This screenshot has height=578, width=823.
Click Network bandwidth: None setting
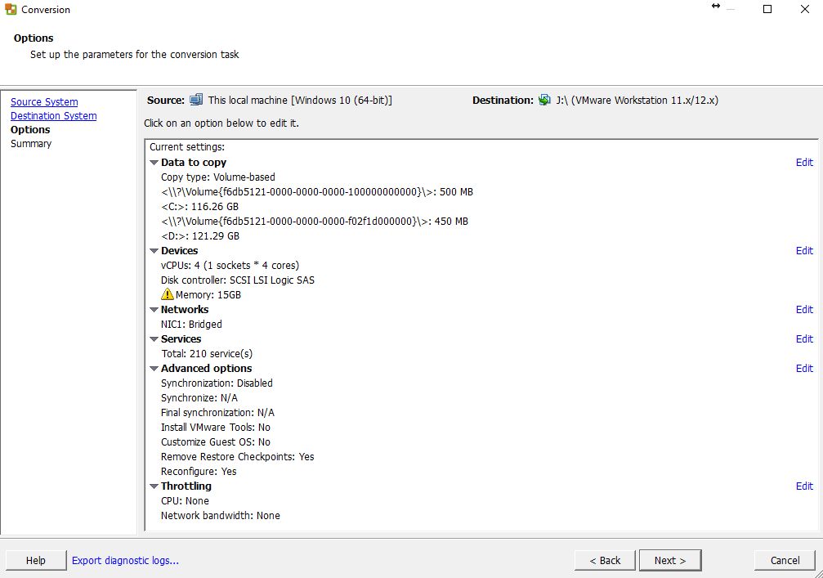pos(220,515)
